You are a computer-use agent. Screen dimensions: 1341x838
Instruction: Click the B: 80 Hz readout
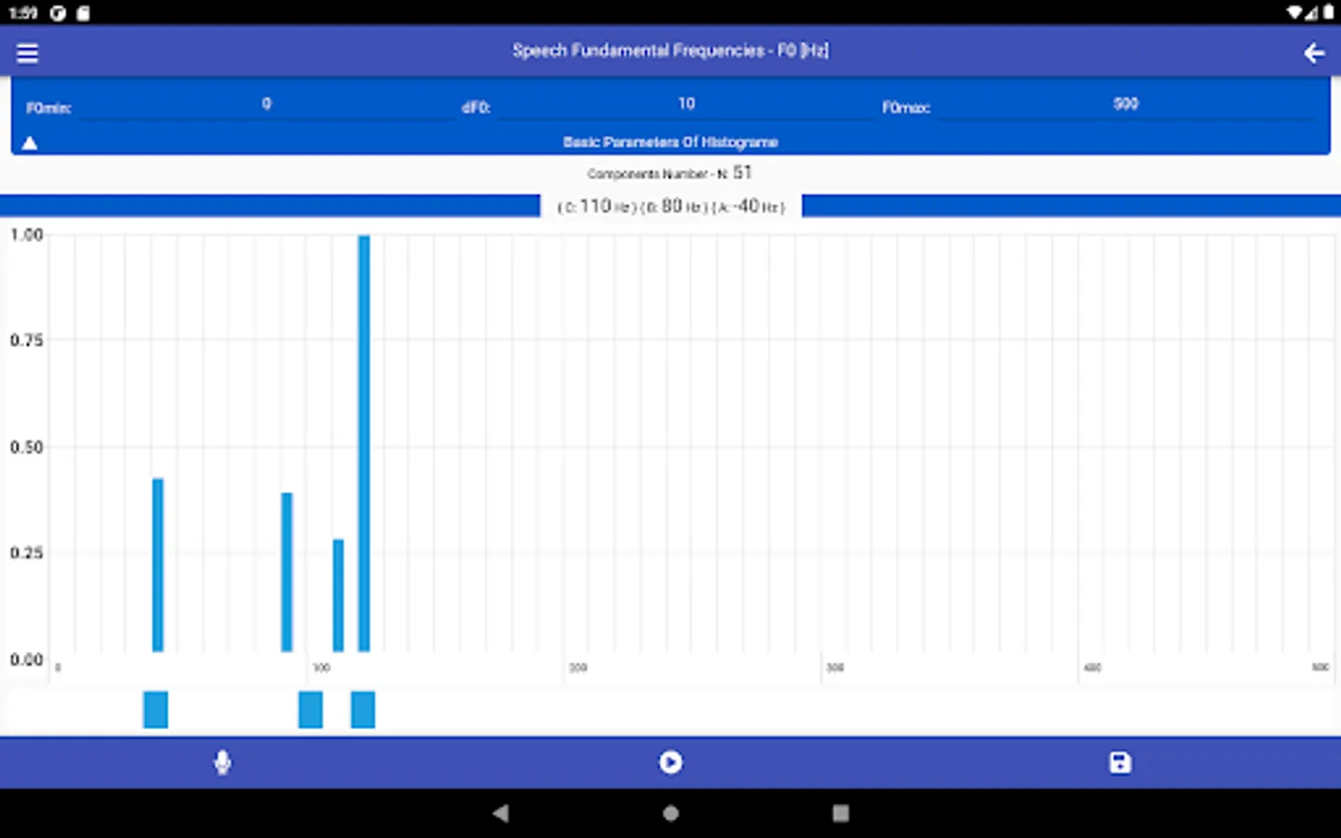[x=672, y=206]
